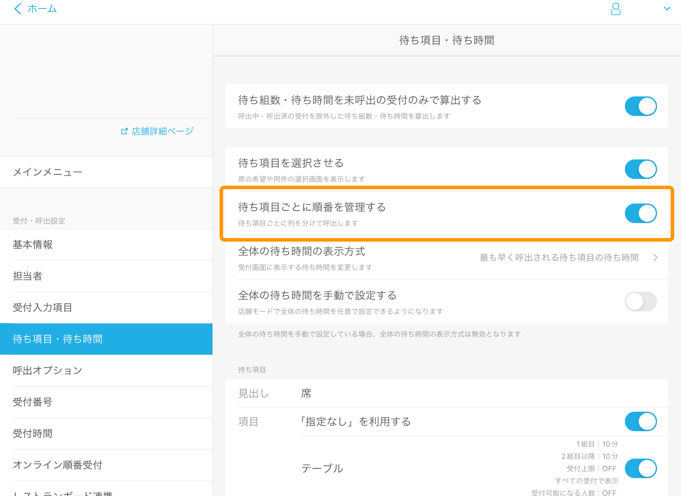
Task: Select 待ち項目・待ち時間 in the sidebar
Action: tap(106, 339)
